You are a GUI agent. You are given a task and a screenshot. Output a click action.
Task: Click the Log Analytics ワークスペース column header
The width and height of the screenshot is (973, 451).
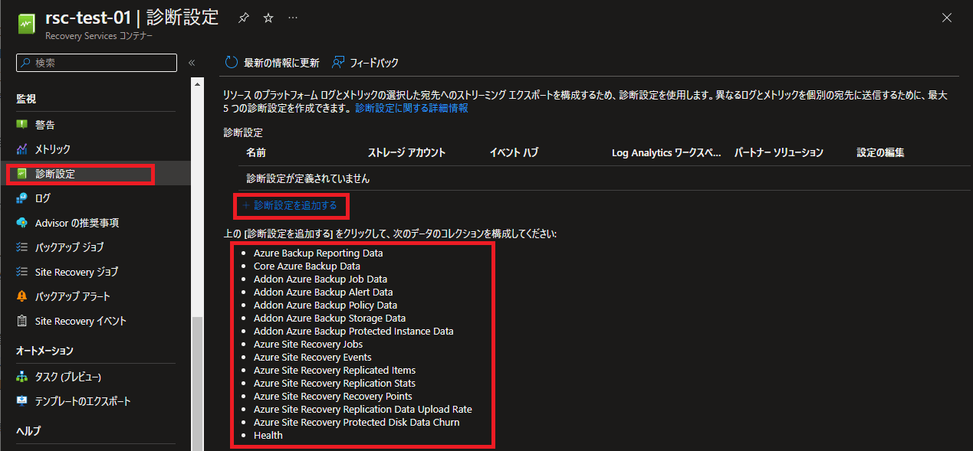click(x=666, y=153)
